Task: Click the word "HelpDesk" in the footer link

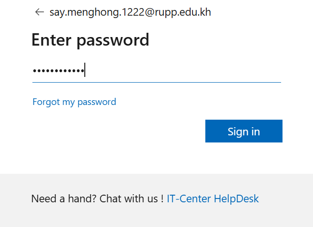Action: pos(236,199)
